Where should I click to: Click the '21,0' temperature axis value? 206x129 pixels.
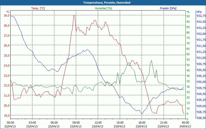(7, 95)
